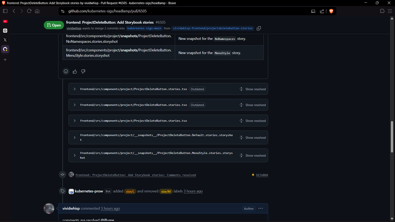Screen dimensions: 395x222
Task: Go forward to next page
Action: [x=21, y=11]
